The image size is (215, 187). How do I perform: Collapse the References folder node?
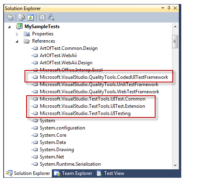(x=17, y=41)
